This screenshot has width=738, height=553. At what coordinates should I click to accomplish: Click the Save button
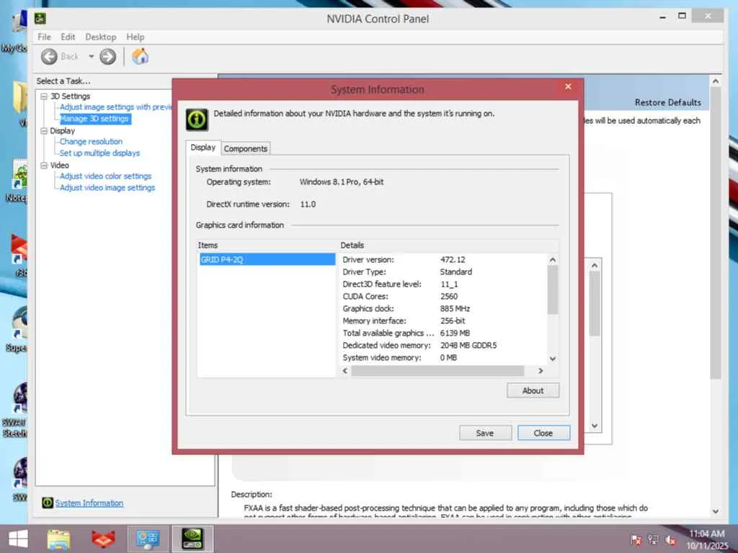(485, 433)
